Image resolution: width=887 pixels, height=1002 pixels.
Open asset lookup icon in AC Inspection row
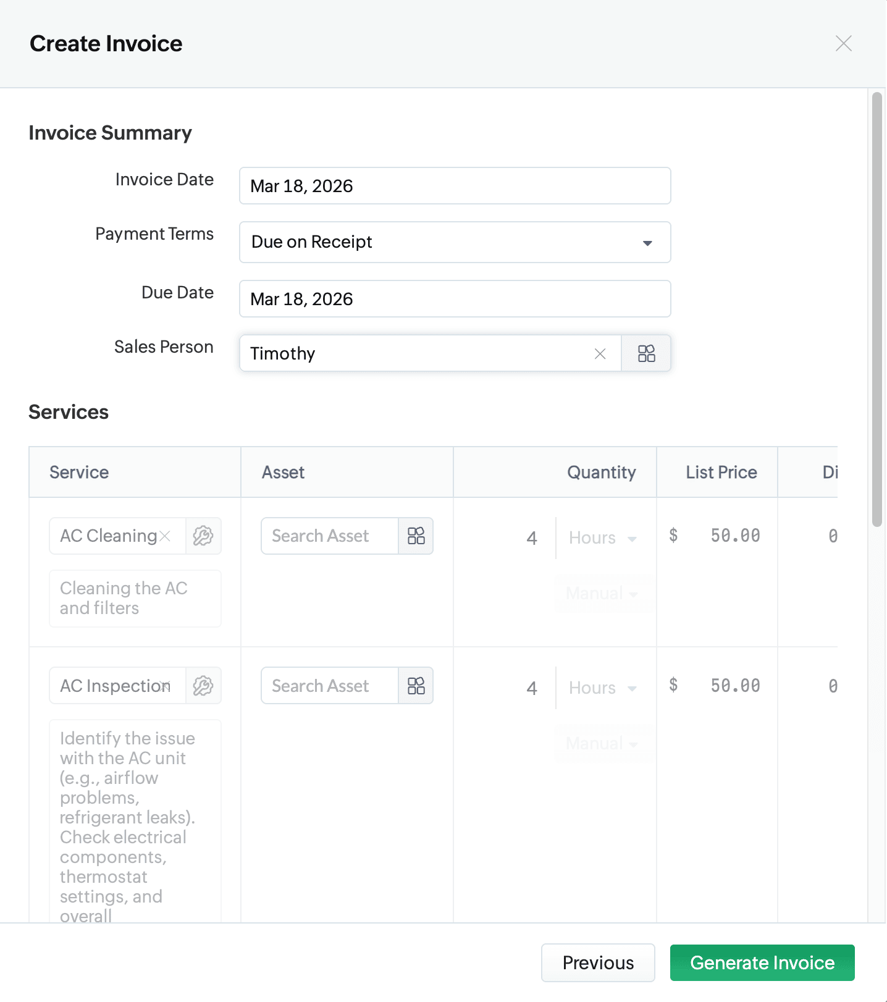coord(416,686)
